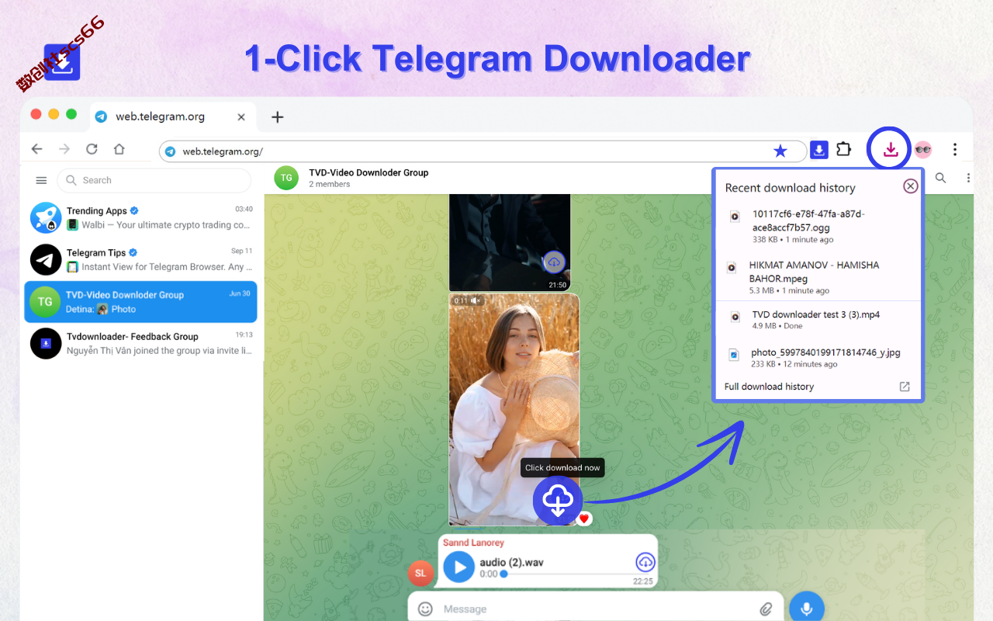Open a new tab with plus button

click(278, 117)
